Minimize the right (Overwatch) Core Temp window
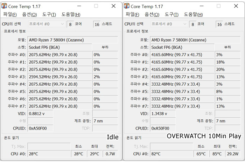The image size is (245, 162). coord(203,6)
